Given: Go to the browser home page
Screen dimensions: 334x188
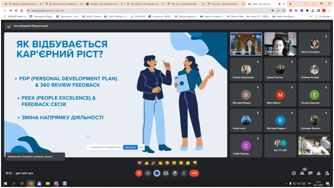Looking at the screenshot, I should click(x=22, y=10).
